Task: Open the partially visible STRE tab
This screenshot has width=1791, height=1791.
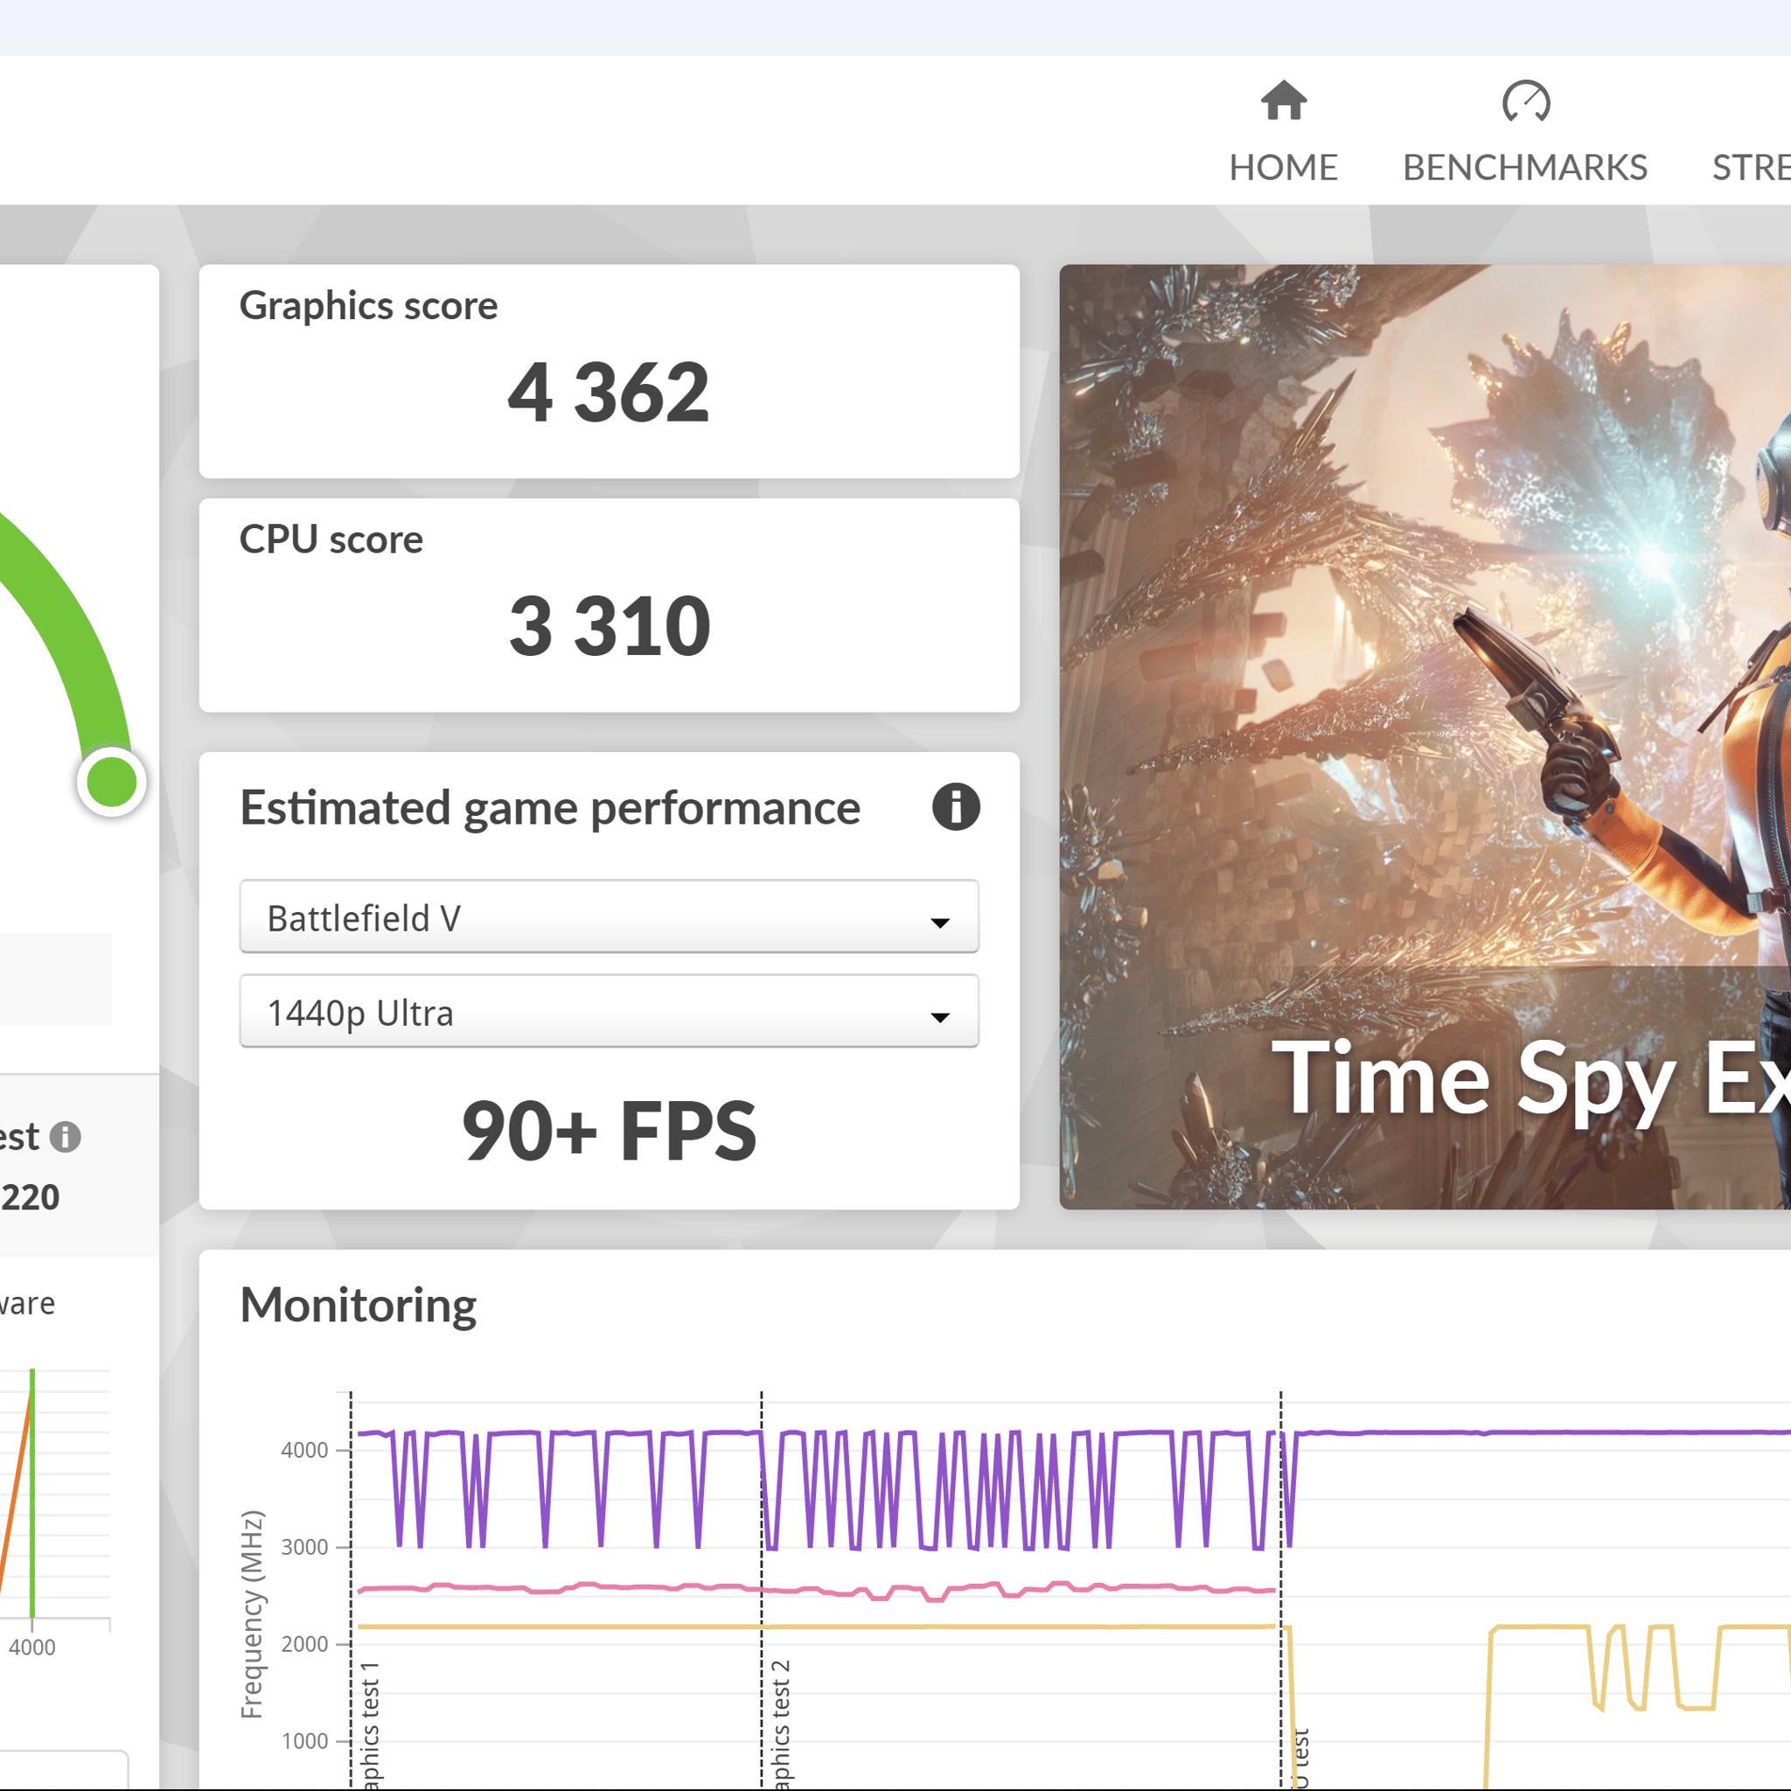Action: (1750, 168)
